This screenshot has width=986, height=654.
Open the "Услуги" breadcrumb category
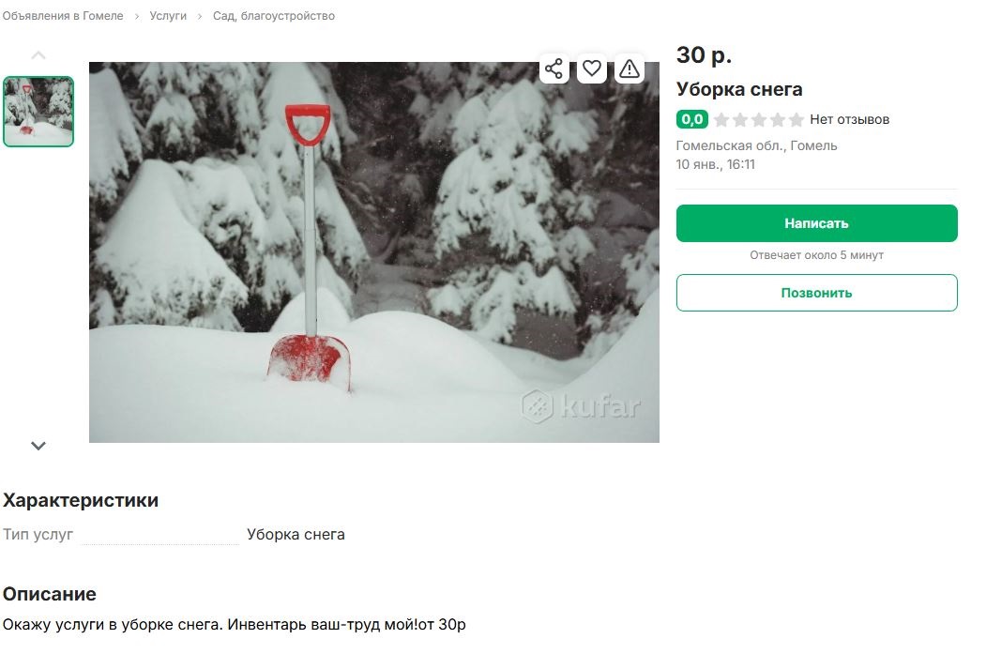point(168,16)
